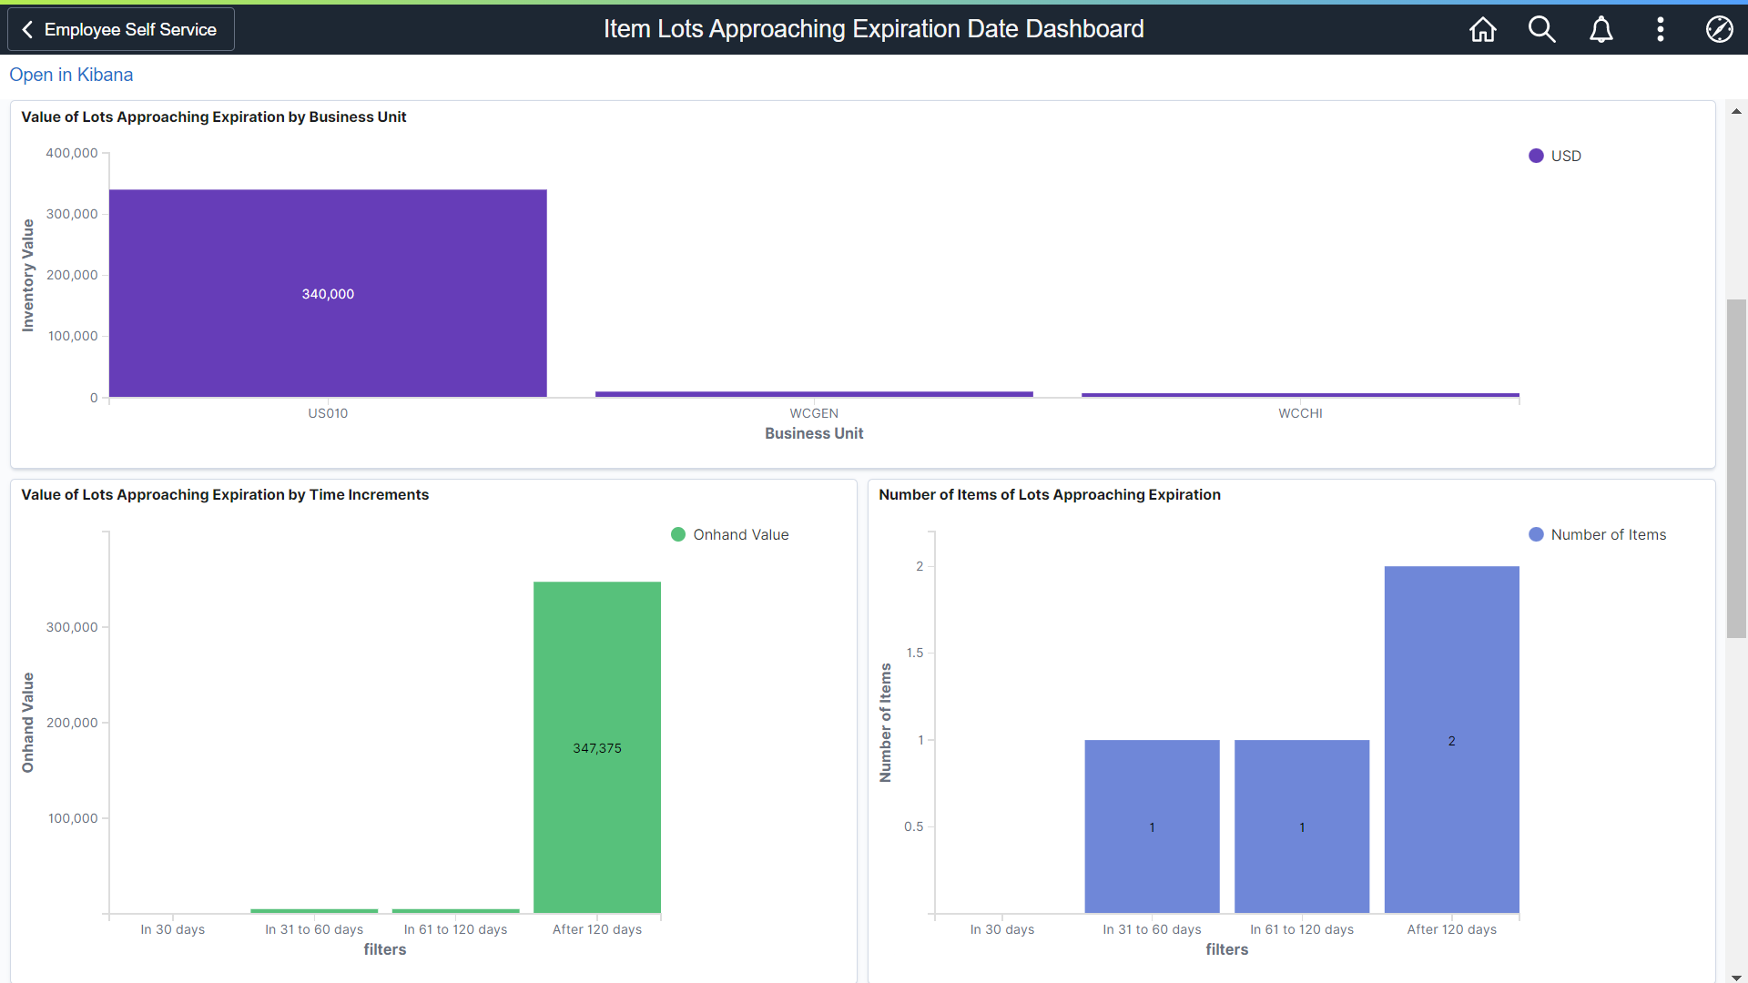Click the back arrow chevron
1748x983 pixels.
click(x=27, y=30)
